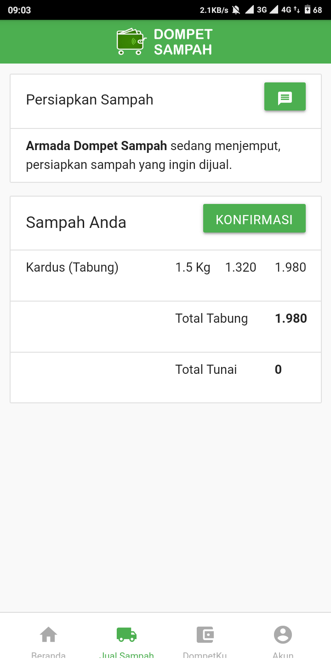Tap the Total Tunai label
The height and width of the screenshot is (663, 331).
206,370
